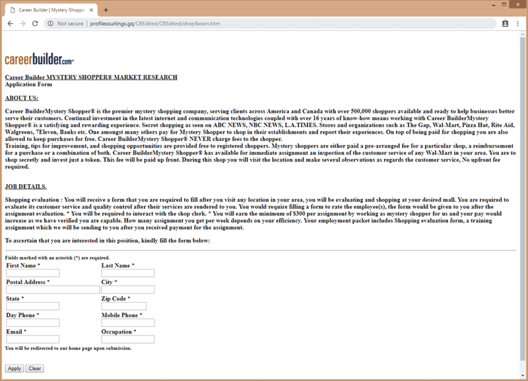Open the profile icon in the toolbar
This screenshot has height=381, width=528.
pos(505,24)
